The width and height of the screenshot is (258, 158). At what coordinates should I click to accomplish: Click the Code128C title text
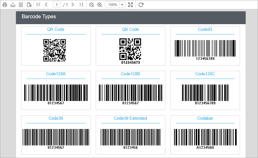(205, 74)
